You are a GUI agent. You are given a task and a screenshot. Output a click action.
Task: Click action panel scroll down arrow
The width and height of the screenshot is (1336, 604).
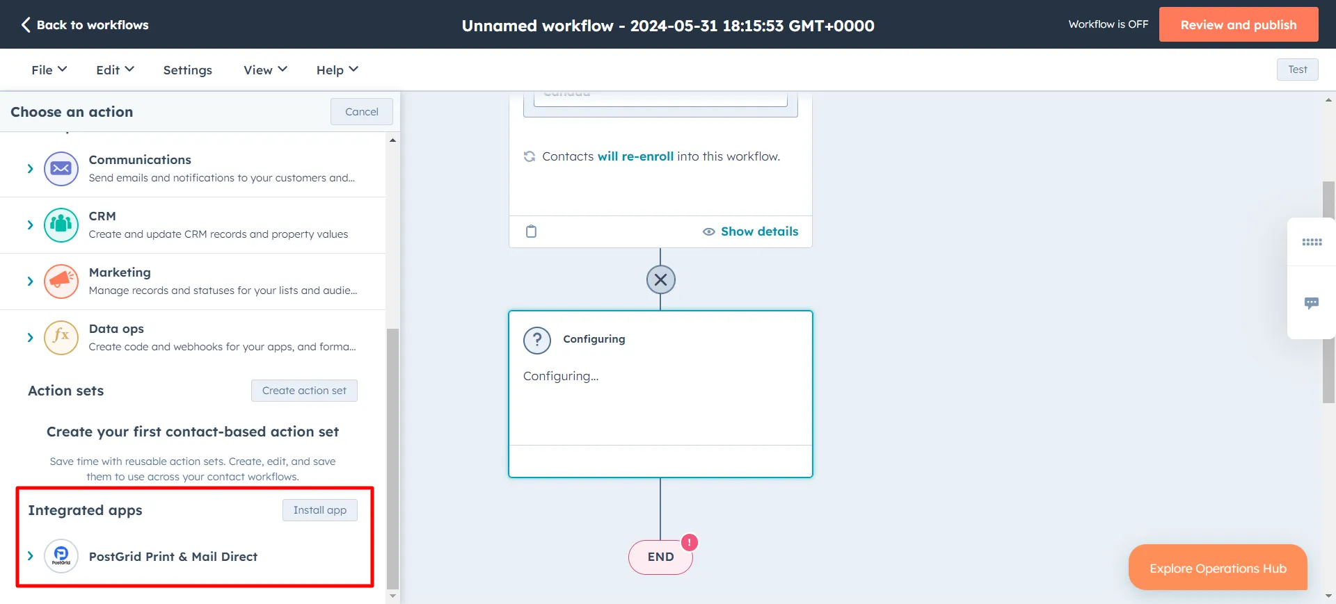point(392,596)
